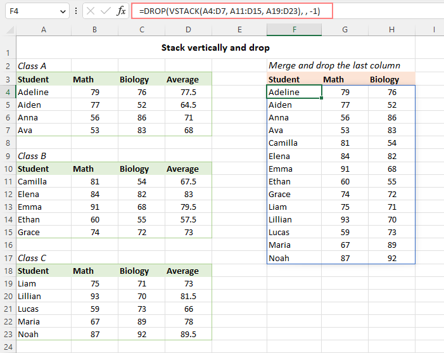
Task: Select row 18 header
Action: click(x=8, y=271)
